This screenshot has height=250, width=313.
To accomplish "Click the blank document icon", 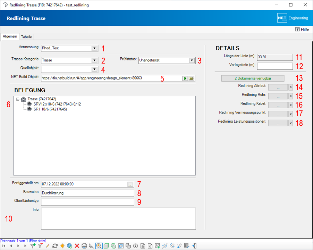I will pos(150,246).
